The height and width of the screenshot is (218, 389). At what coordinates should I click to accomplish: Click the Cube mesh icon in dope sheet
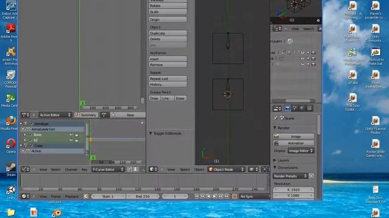pyautogui.click(x=26, y=145)
